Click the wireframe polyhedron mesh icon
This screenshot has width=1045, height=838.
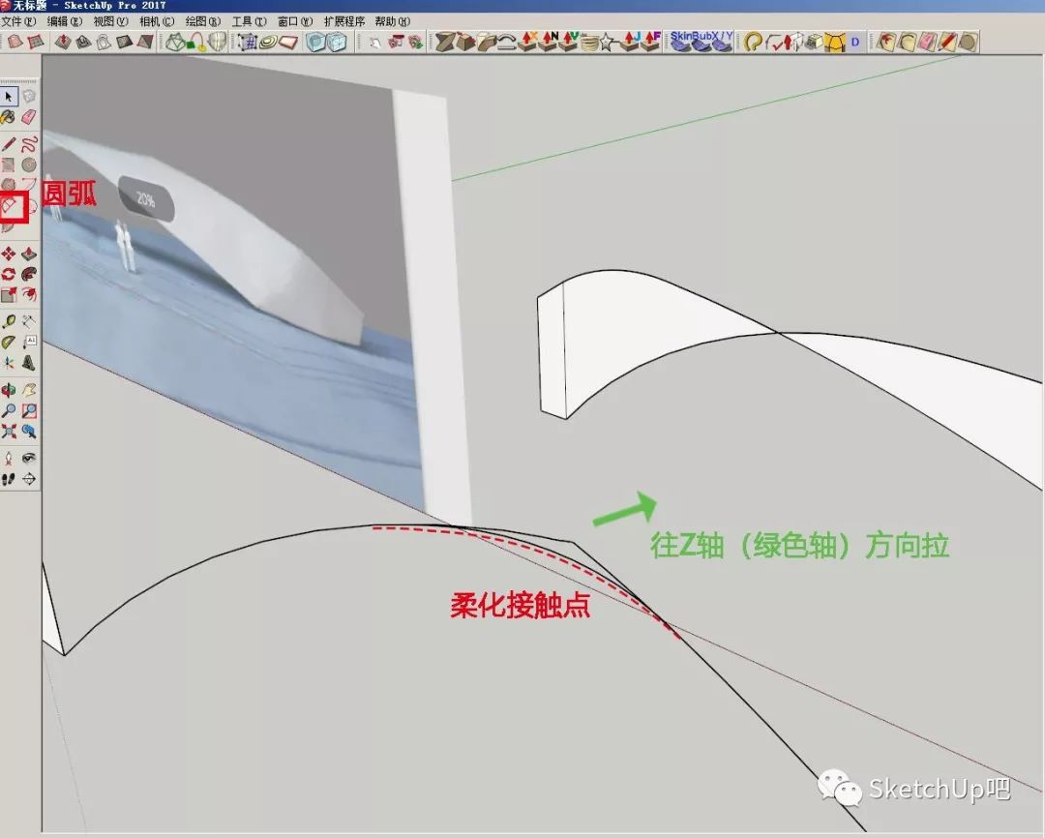[176, 42]
